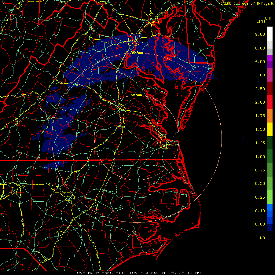
Task: Click the yellow swatch on the scale
Action: [270, 129]
